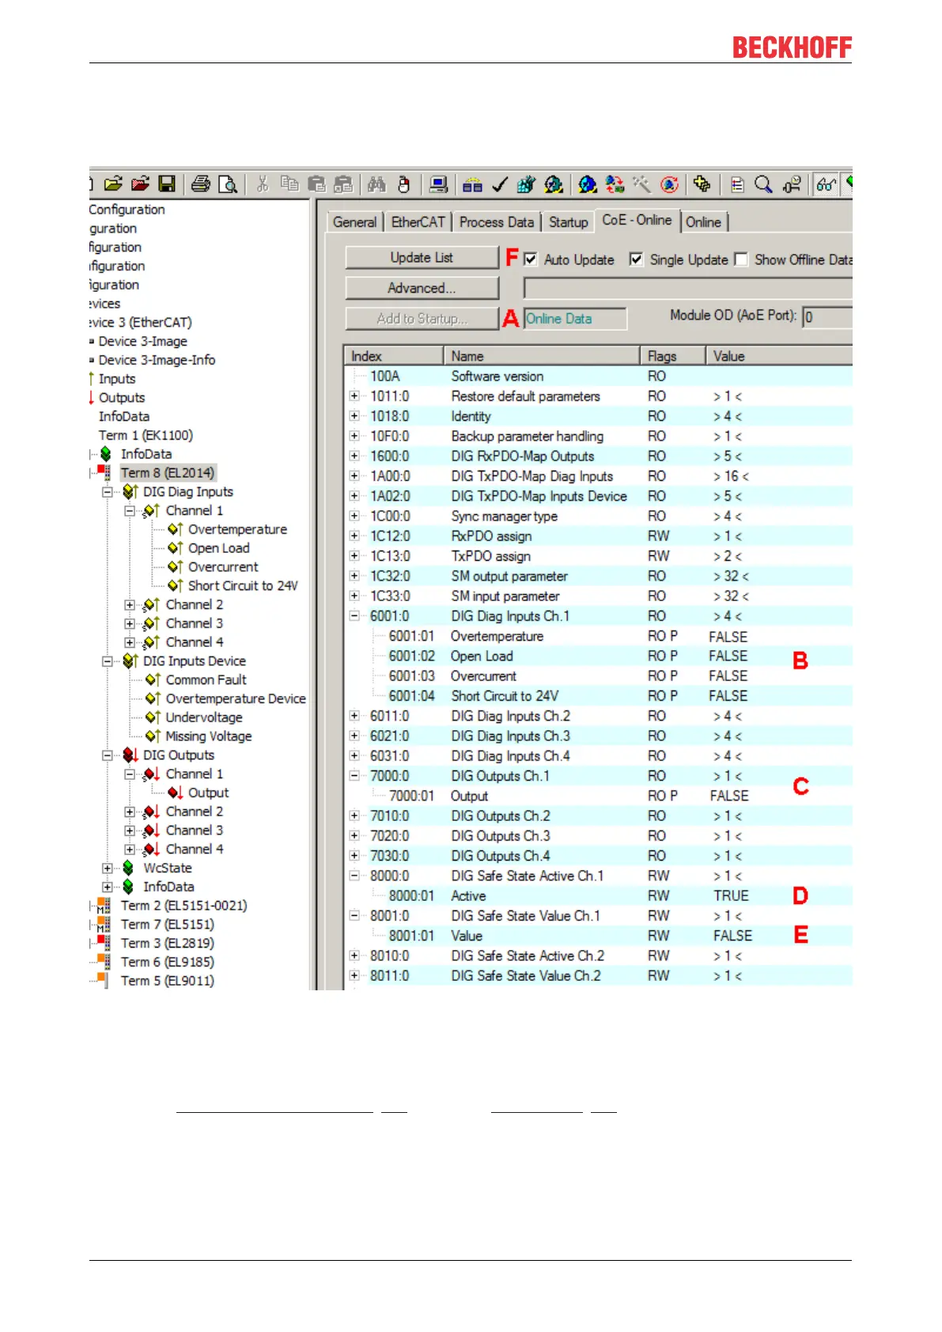
Task: Click the Reload I/O Devices icon
Action: tap(615, 184)
